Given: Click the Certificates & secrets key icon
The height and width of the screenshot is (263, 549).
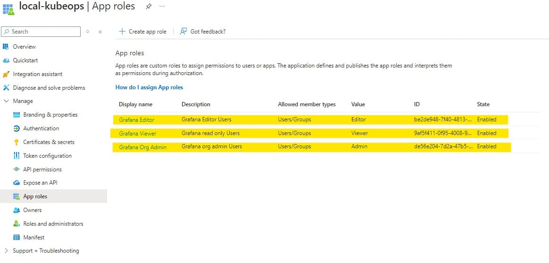Looking at the screenshot, I should pos(16,142).
